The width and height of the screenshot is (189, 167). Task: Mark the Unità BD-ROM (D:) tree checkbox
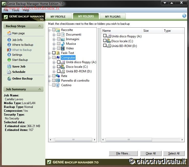(59, 71)
